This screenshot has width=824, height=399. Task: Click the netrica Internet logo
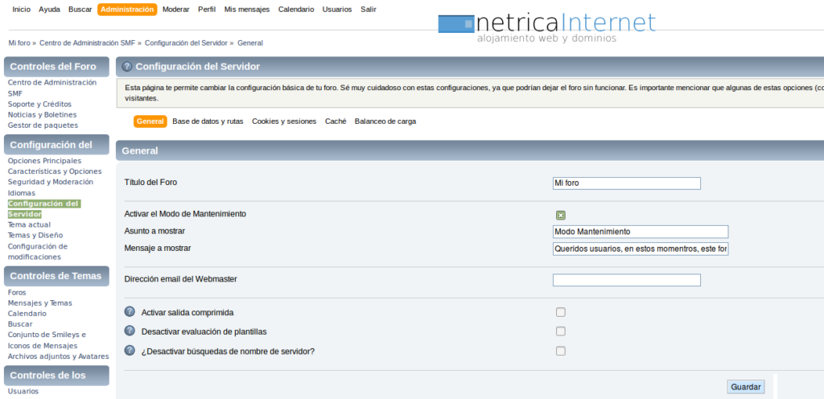(x=547, y=27)
